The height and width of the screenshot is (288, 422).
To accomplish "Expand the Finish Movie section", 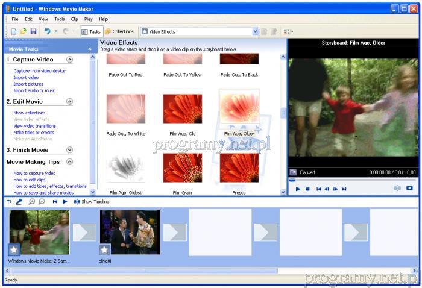I will [70, 150].
